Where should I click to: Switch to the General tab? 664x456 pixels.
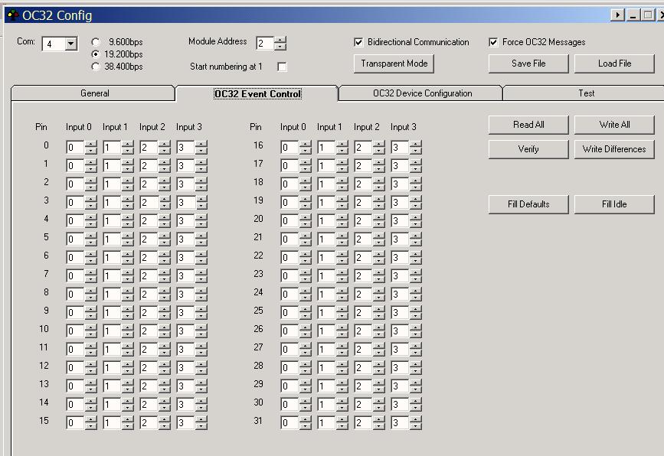pos(94,93)
